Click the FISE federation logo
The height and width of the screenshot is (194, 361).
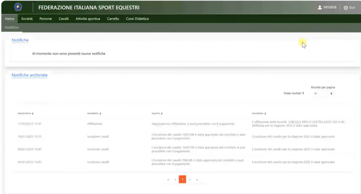[x=18, y=7]
